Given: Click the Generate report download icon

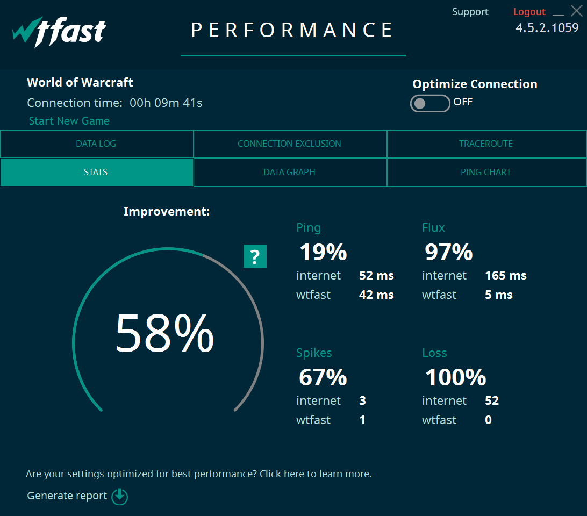Looking at the screenshot, I should 119,497.
